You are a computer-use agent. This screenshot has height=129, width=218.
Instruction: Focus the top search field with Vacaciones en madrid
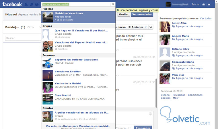pyautogui.click(x=76, y=4)
